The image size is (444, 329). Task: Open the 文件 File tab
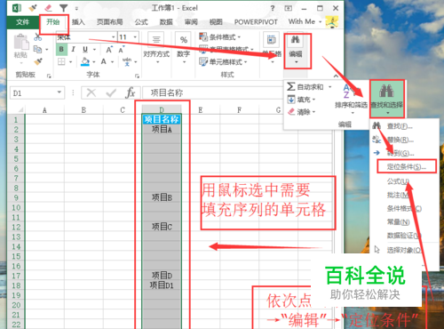(23, 22)
